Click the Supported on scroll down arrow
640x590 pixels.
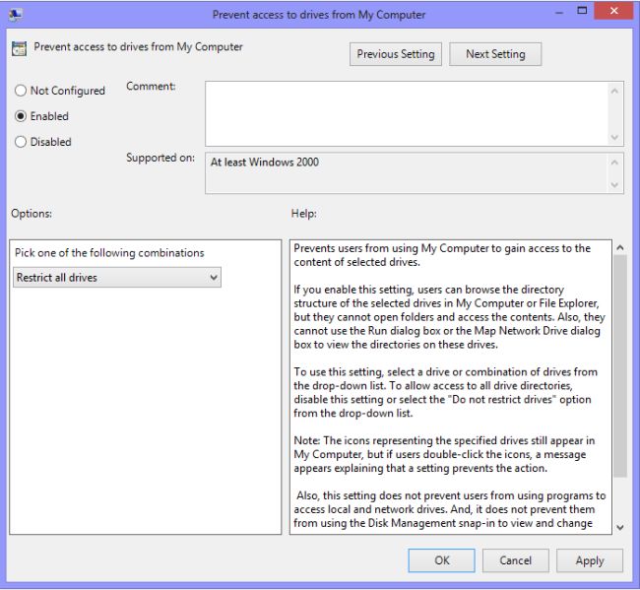(614, 184)
